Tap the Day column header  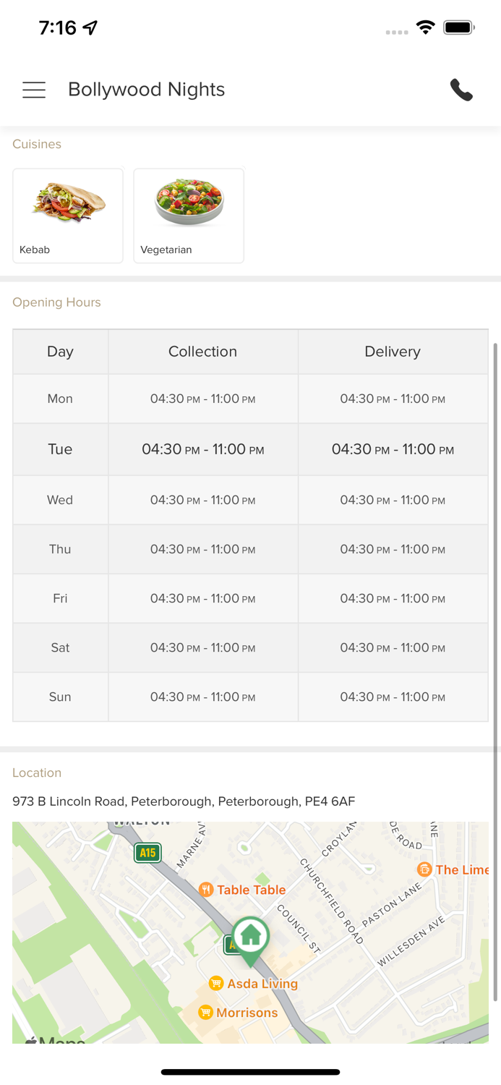(x=60, y=352)
